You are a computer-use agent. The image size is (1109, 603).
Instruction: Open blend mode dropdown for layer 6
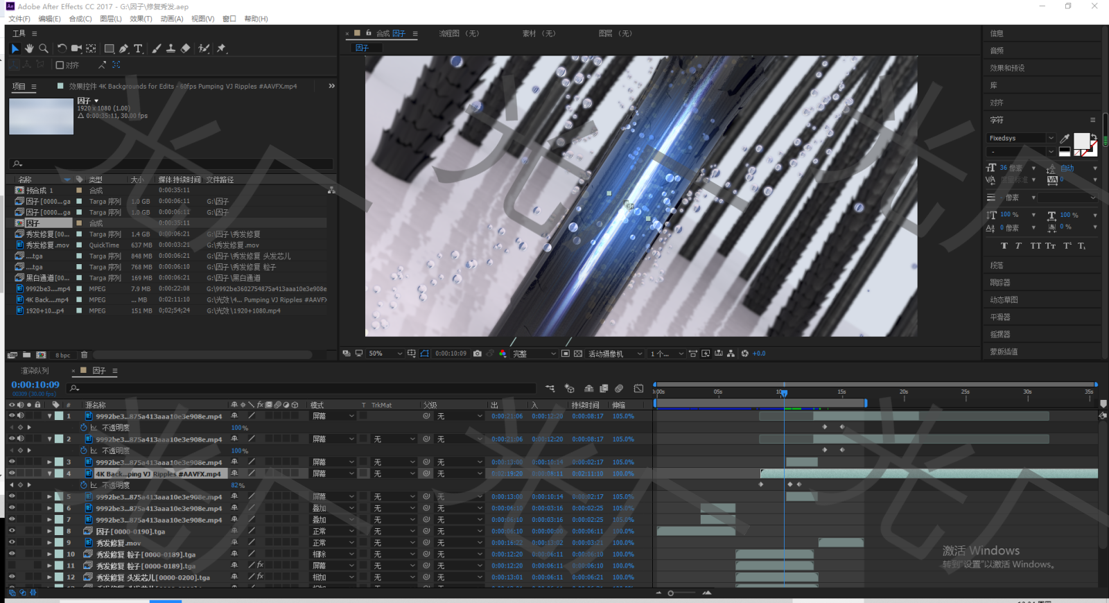333,508
